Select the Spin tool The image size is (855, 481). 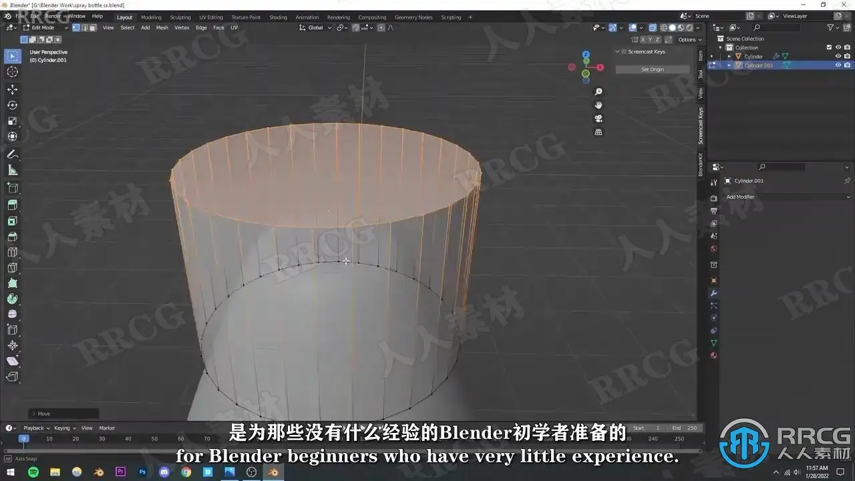point(12,299)
